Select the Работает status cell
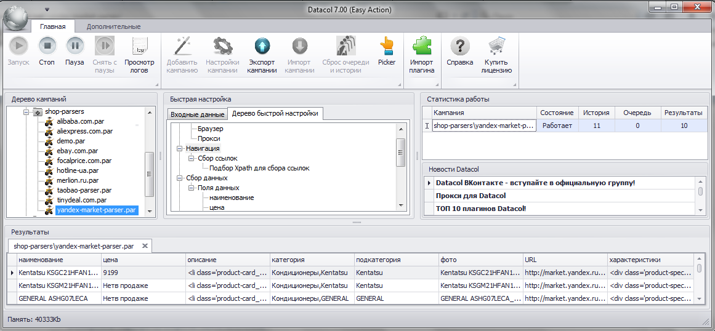This screenshot has height=331, width=715. pos(558,126)
